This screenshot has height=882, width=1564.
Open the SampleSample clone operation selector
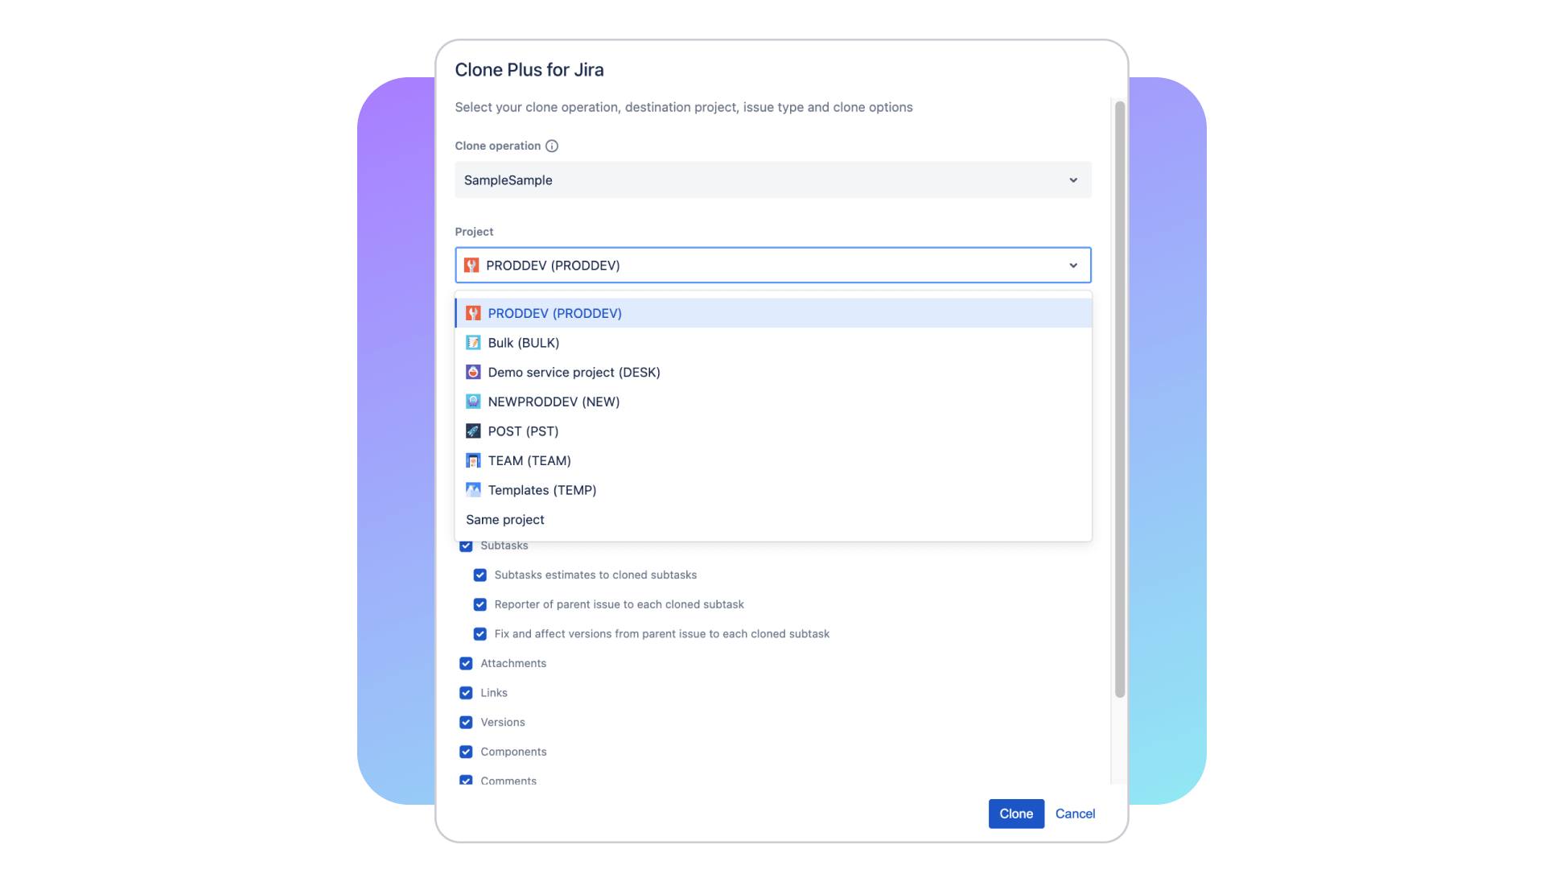[x=773, y=180]
